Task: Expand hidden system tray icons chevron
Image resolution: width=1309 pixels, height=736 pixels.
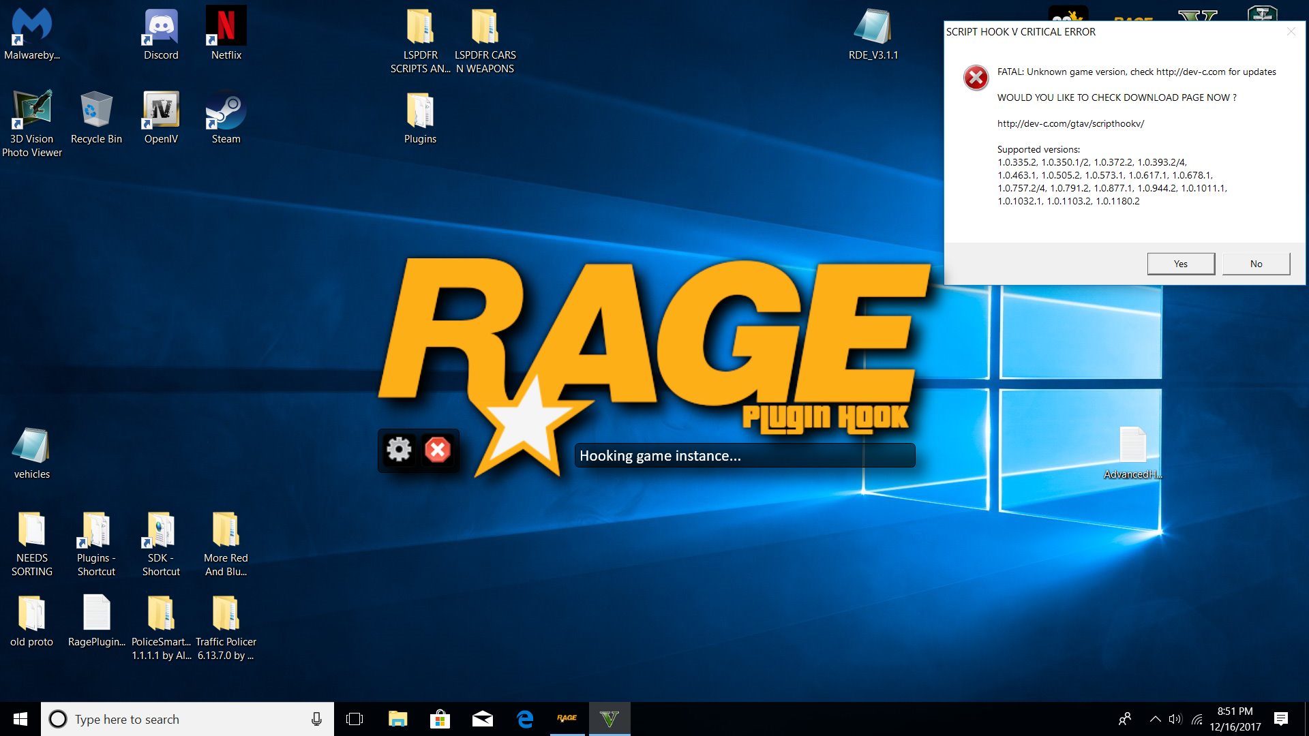Action: click(x=1155, y=718)
